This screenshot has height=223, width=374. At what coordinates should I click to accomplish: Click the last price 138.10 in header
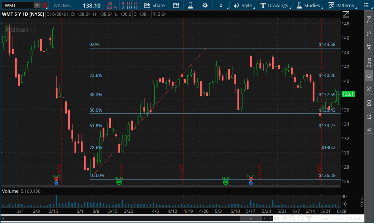[x=91, y=5]
